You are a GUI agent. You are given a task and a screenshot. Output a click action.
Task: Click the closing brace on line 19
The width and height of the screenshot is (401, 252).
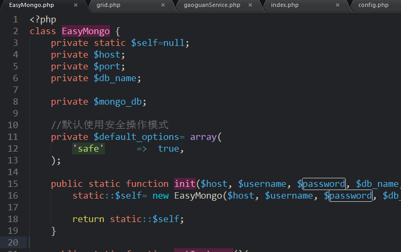pos(54,231)
